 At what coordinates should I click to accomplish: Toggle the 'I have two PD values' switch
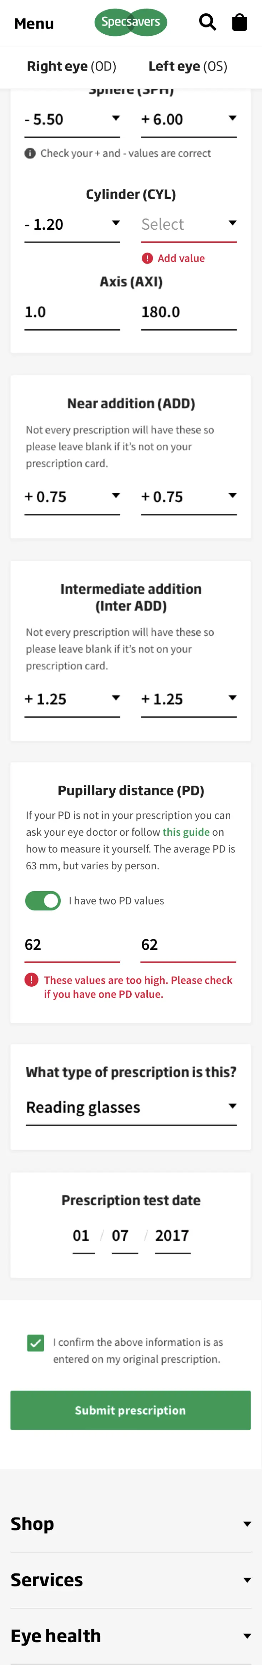tap(43, 900)
